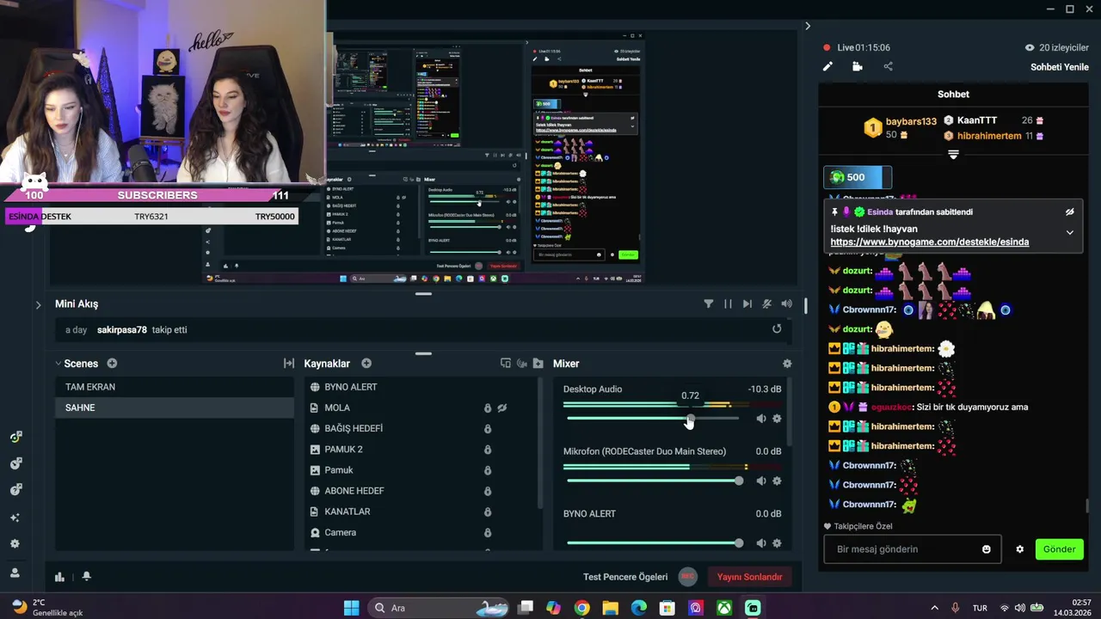Toggle the lock on Pamuk source
1101x619 pixels.
488,470
